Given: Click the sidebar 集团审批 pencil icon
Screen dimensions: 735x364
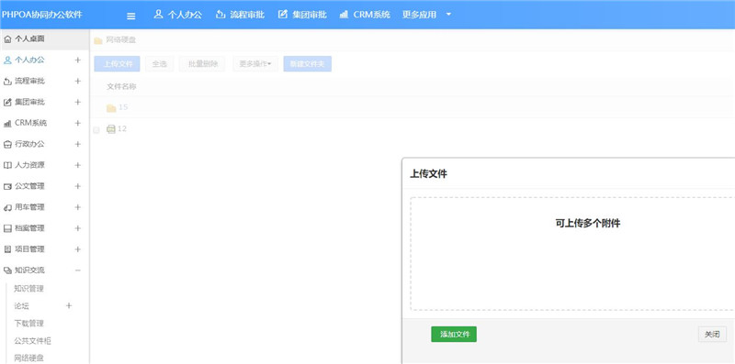Looking at the screenshot, I should click(7, 102).
